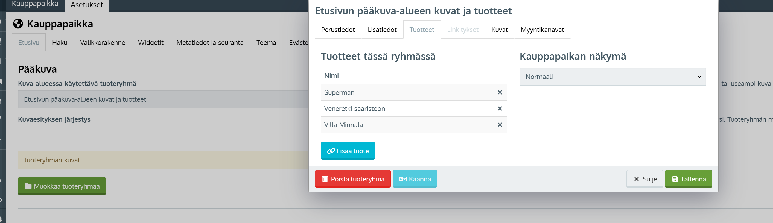Viewport: 773px width, 223px height.
Task: Click the globe icon beside Kauppapaikka heading
Action: (18, 24)
